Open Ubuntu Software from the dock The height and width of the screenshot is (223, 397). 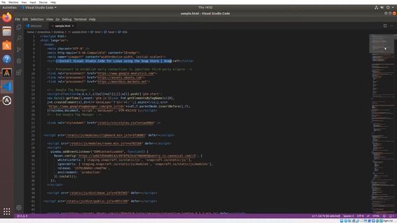tap(7, 45)
